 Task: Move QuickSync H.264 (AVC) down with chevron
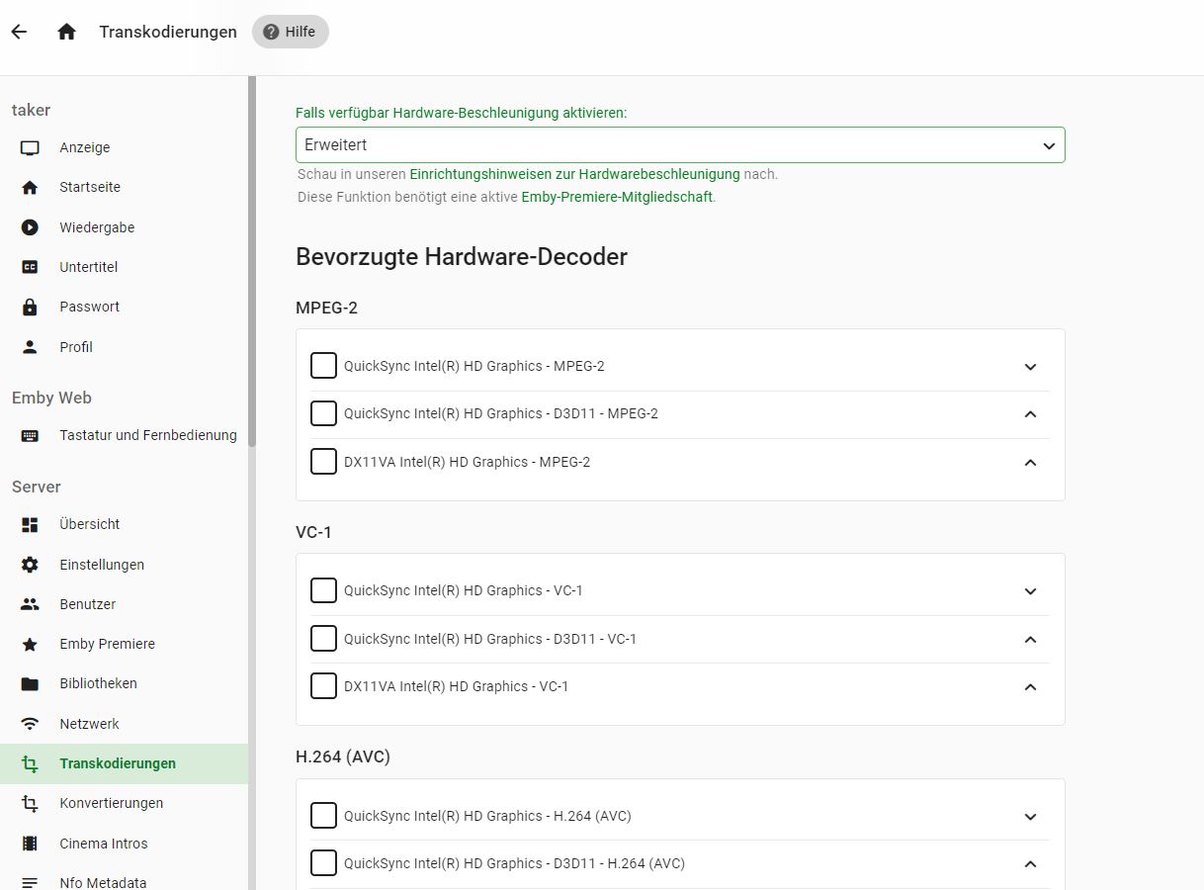[x=1030, y=817]
